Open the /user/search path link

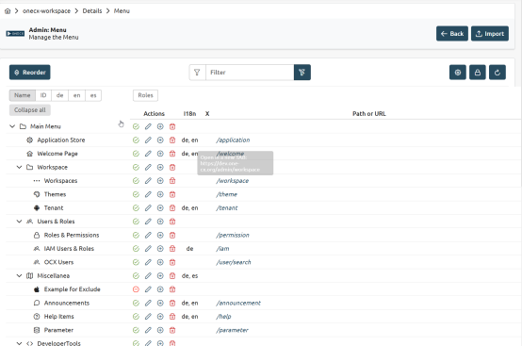point(234,262)
